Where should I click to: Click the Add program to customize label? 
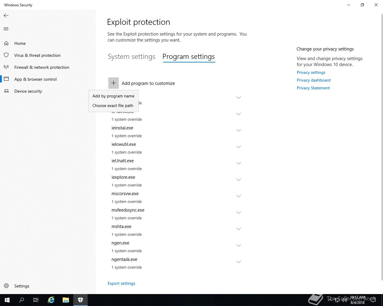tap(148, 83)
